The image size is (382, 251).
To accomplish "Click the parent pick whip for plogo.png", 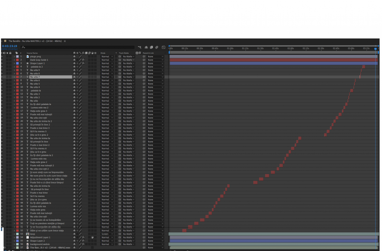I will [144, 56].
